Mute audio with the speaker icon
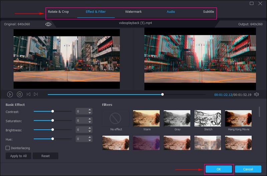 click(x=256, y=94)
